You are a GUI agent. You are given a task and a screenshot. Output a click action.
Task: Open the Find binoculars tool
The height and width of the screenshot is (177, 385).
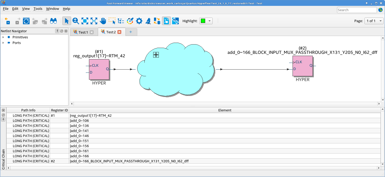click(53, 21)
